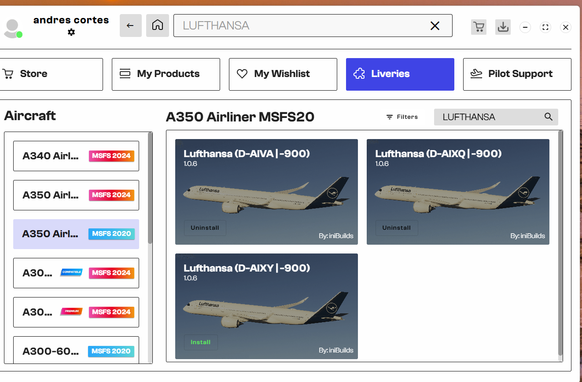Click the settings gear under the username
This screenshot has width=582, height=382.
click(x=71, y=32)
